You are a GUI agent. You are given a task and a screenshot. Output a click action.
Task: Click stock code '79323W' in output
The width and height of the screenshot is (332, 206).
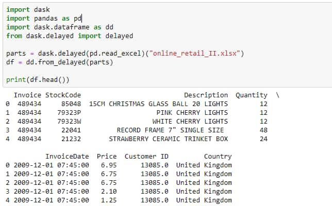click(69, 121)
